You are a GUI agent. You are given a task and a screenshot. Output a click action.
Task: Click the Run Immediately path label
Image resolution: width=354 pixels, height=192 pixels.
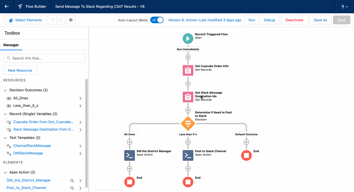[188, 49]
